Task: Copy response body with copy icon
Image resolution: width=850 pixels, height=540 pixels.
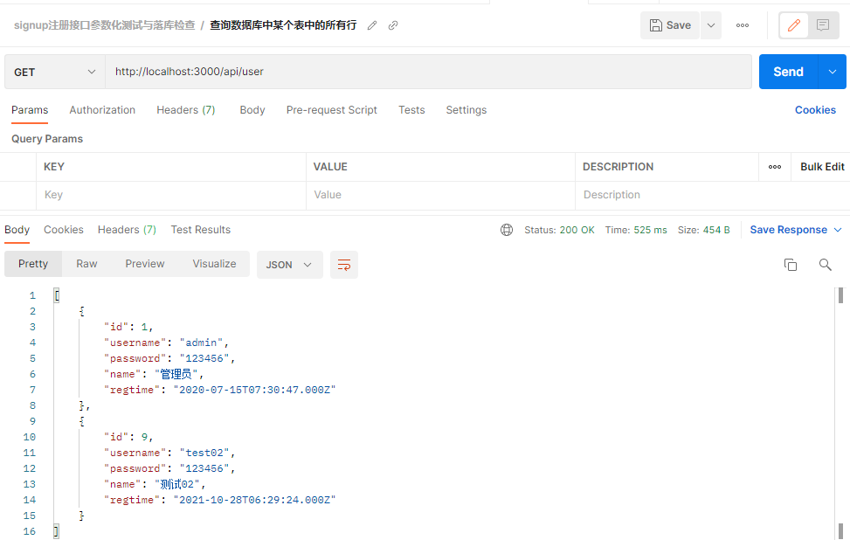Action: click(x=791, y=265)
